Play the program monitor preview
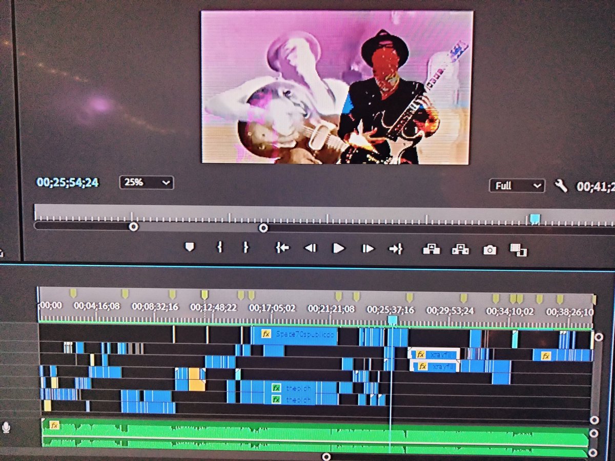The height and width of the screenshot is (461, 615). click(339, 248)
